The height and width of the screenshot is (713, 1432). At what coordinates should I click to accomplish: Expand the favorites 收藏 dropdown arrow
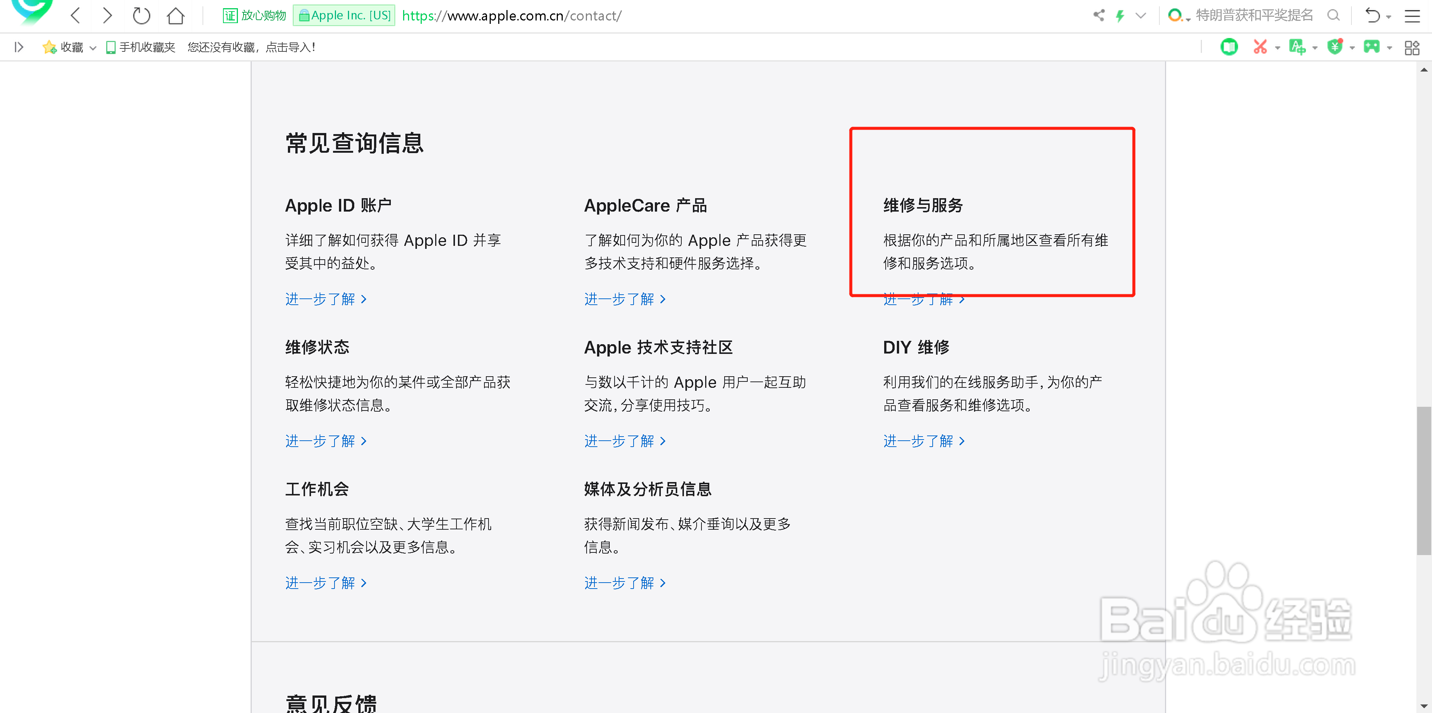click(x=93, y=48)
